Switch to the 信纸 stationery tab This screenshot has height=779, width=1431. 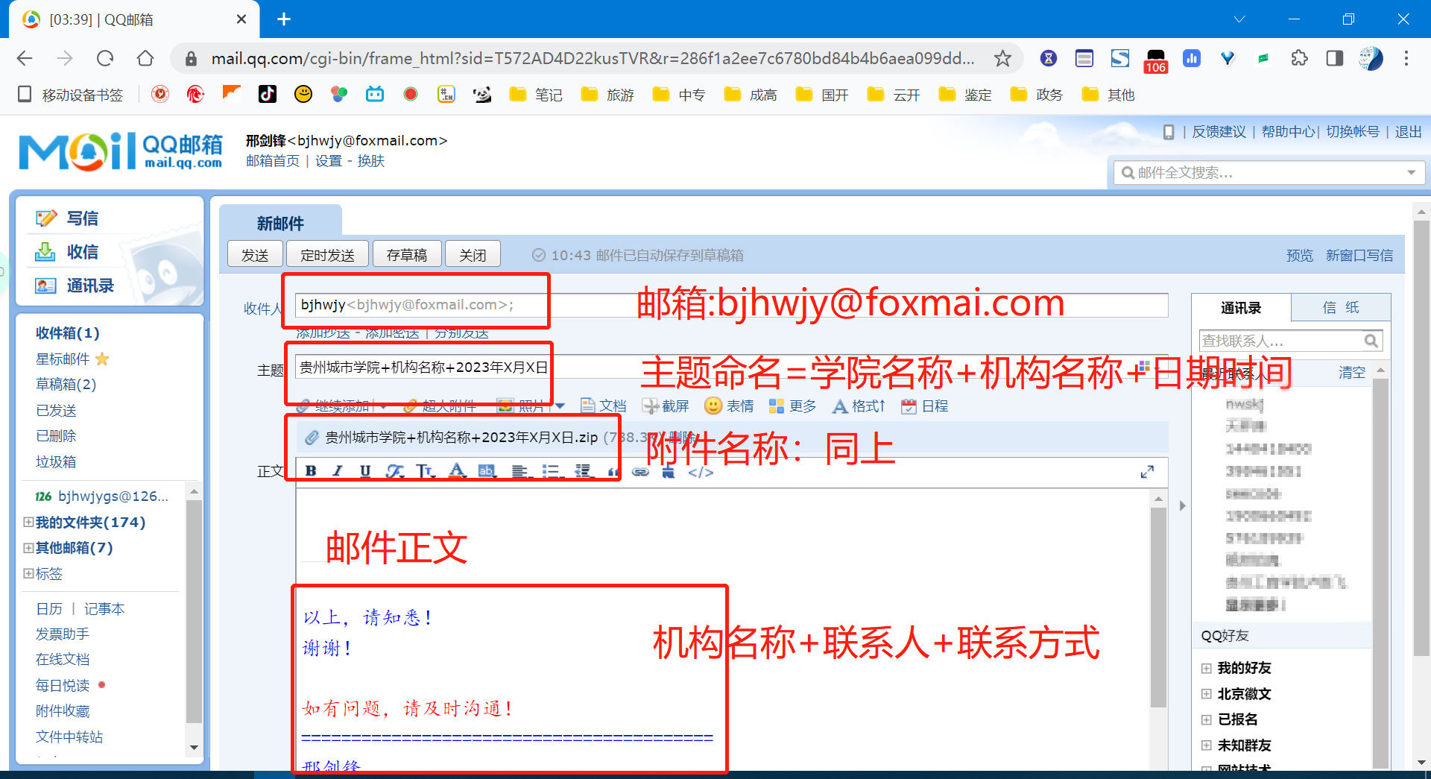click(1340, 307)
